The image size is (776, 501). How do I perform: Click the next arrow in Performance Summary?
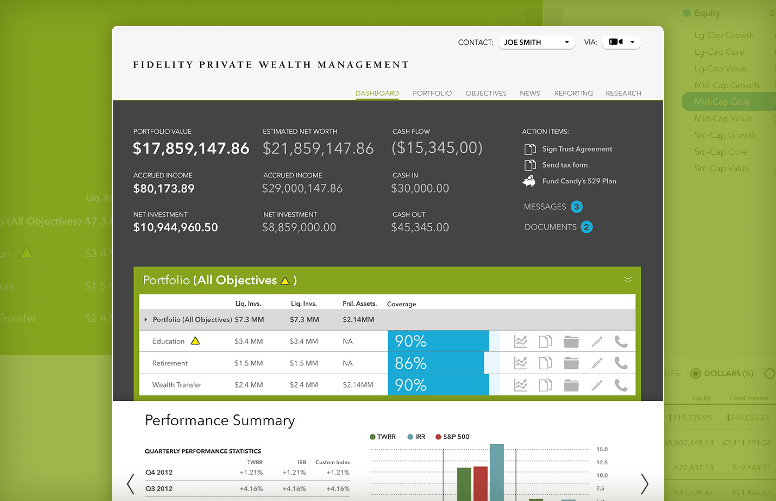pyautogui.click(x=645, y=484)
